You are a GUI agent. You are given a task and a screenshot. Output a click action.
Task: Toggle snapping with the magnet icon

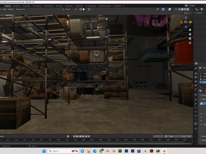tap(81, 9)
